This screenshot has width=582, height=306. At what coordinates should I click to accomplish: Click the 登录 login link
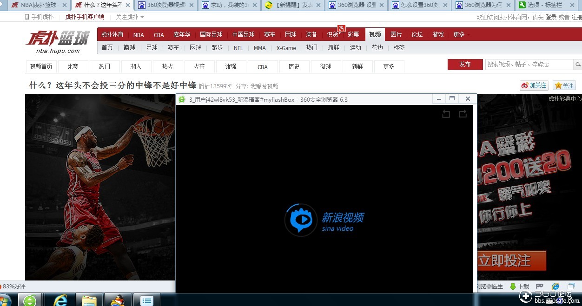pyautogui.click(x=551, y=17)
